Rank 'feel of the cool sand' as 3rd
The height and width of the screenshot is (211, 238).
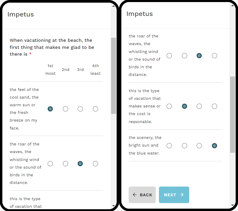click(80, 109)
